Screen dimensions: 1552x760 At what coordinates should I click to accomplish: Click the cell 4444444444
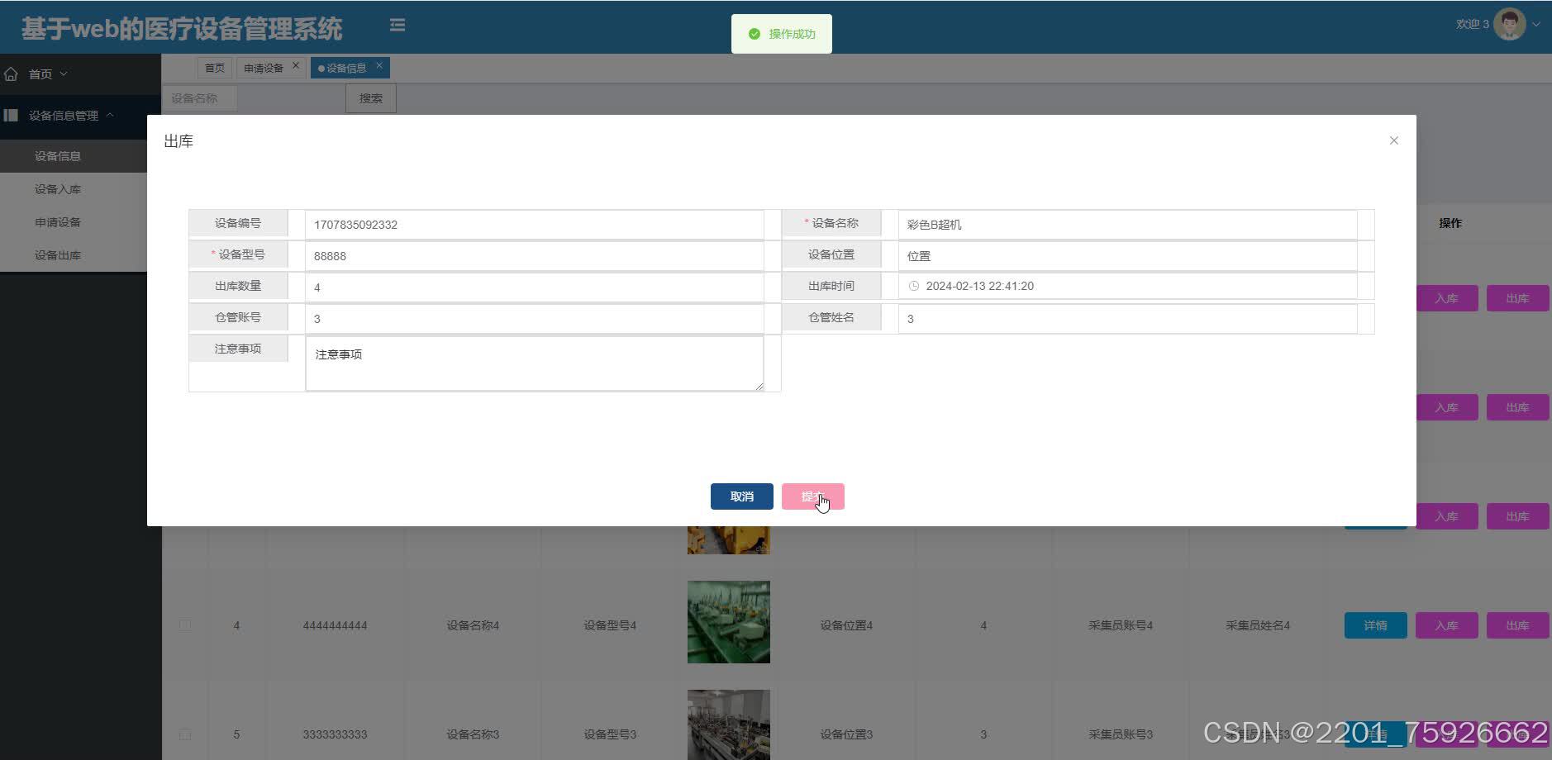coord(335,625)
